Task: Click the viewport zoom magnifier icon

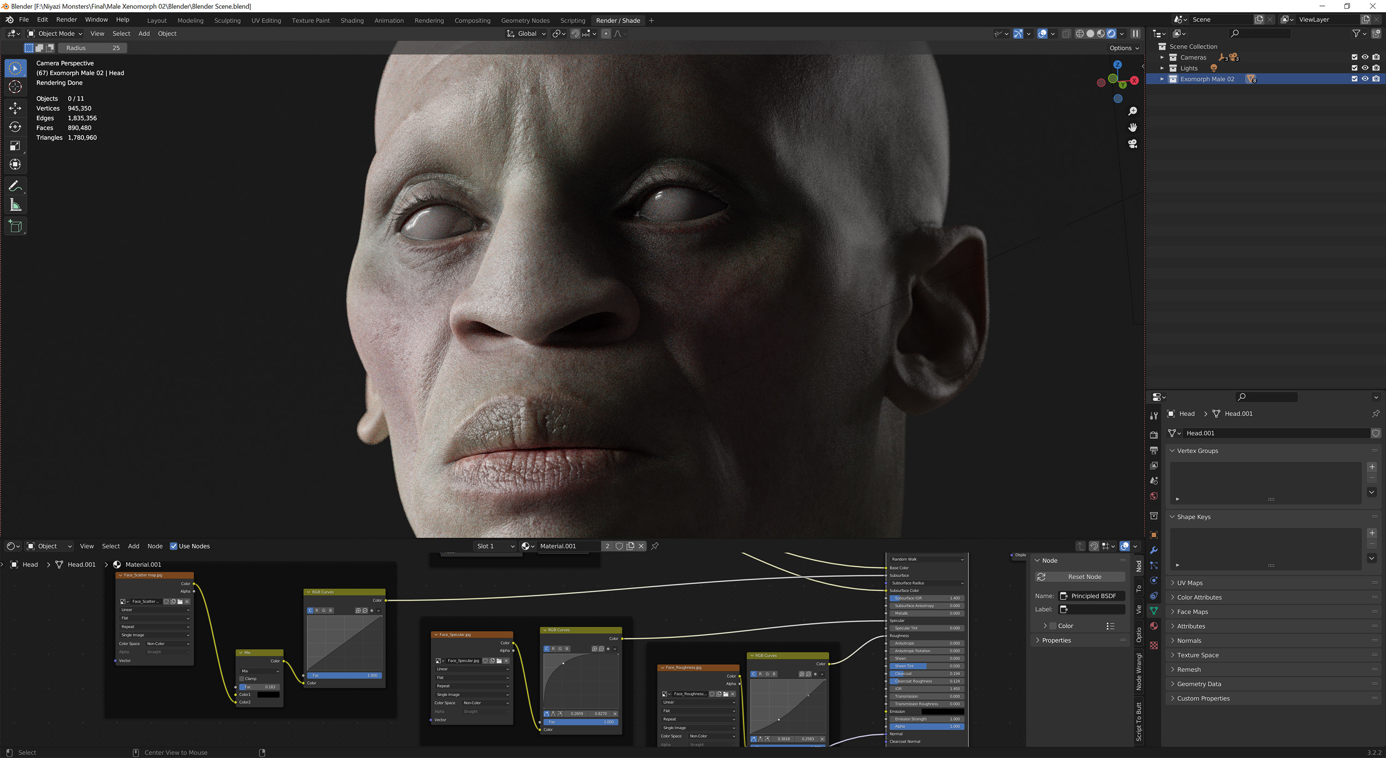Action: click(x=1132, y=111)
